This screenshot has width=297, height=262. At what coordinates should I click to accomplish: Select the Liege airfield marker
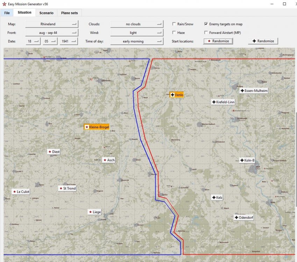[95, 212]
